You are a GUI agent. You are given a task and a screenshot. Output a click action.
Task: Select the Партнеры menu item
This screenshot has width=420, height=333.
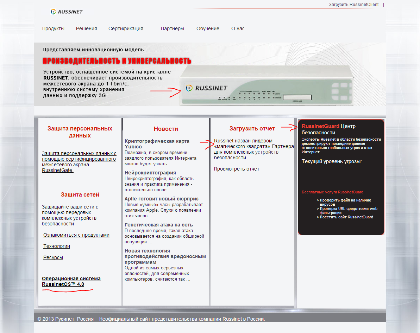(x=172, y=28)
